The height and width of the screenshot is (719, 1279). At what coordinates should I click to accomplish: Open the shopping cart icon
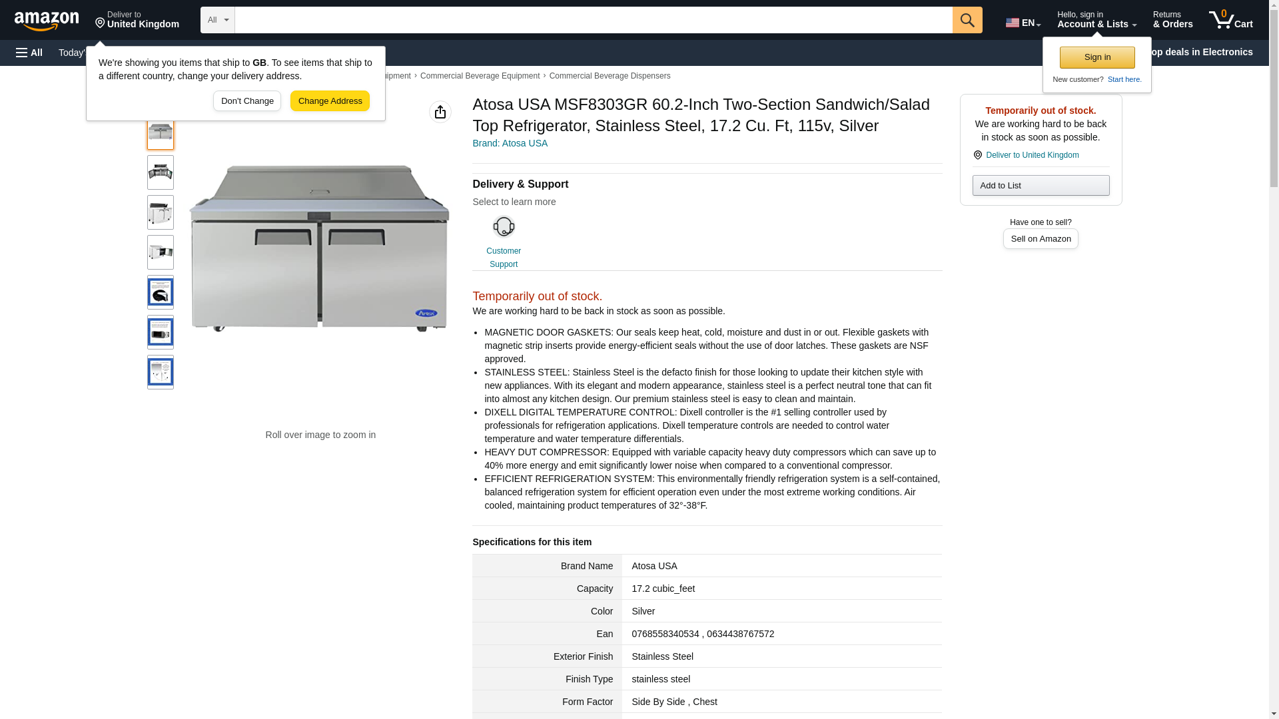pos(1231,20)
